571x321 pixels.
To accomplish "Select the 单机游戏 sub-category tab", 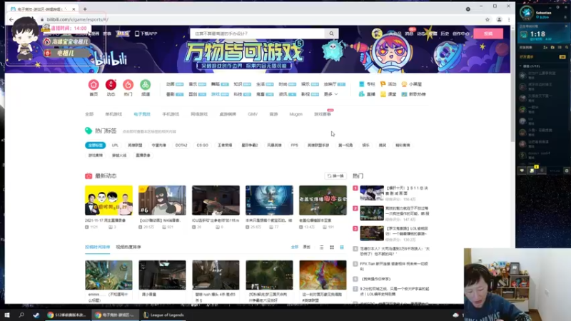I will [x=113, y=114].
